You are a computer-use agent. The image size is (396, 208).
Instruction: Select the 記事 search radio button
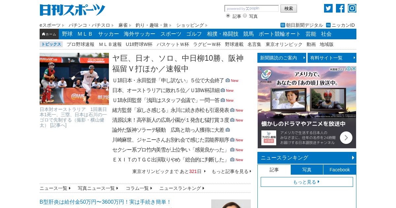coord(228,16)
